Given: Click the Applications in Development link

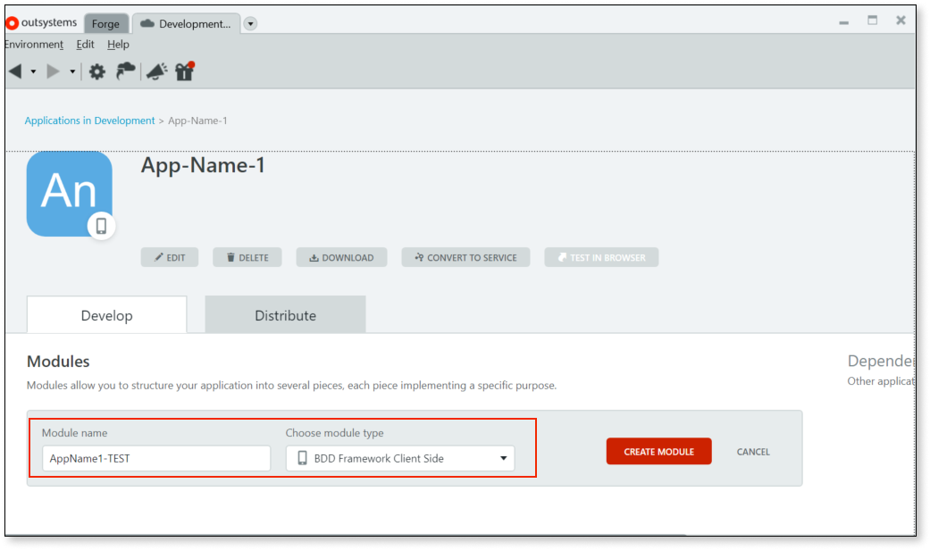Looking at the screenshot, I should click(89, 121).
